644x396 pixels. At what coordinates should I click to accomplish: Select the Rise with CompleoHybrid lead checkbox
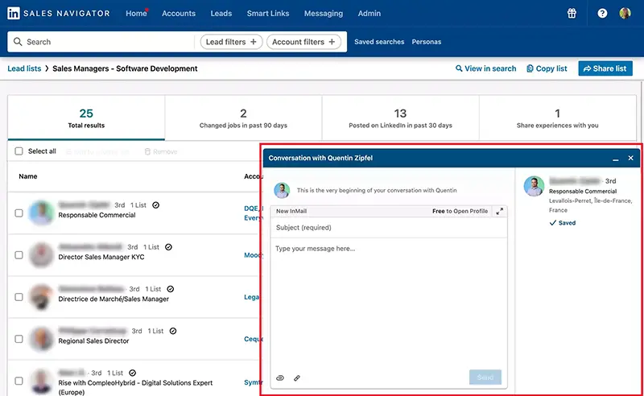[19, 381]
